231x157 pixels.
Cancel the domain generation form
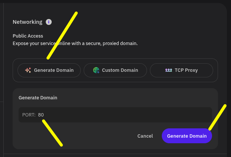tap(145, 136)
